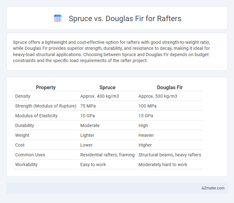Screen dimensions: 234x203
Task: Click the 'Workability' row label
Action: coord(26,165)
